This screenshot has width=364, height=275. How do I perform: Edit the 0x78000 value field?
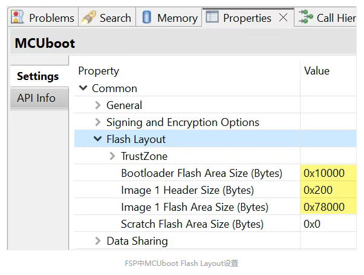pyautogui.click(x=328, y=207)
